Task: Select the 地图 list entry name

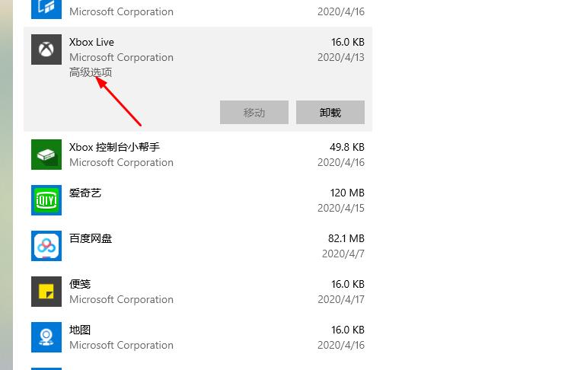Action: [80, 330]
